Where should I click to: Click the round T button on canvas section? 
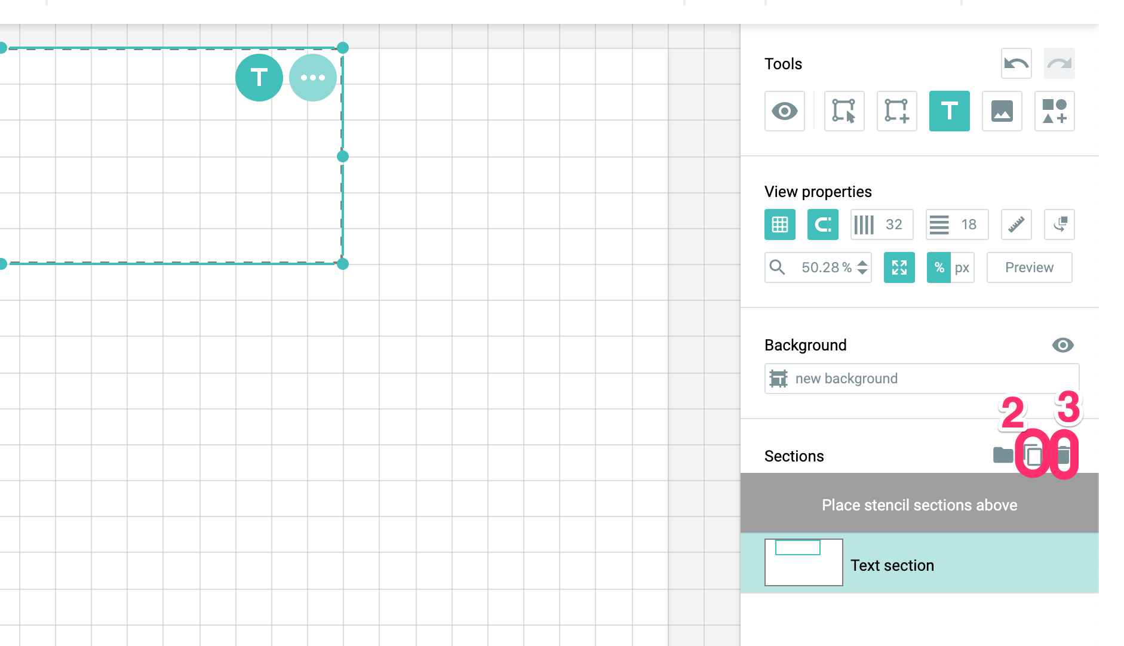pos(259,78)
